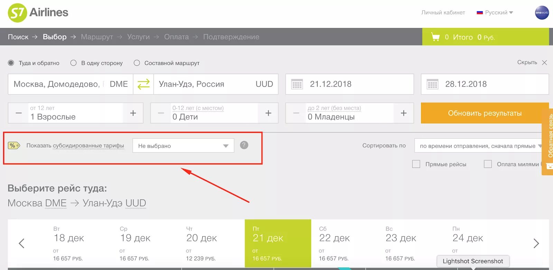Show earlier dates with left arrow
Viewport: 553px width, 270px height.
[x=21, y=243]
